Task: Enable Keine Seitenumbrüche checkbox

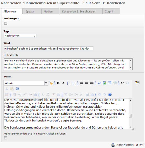Action: coord(5,138)
